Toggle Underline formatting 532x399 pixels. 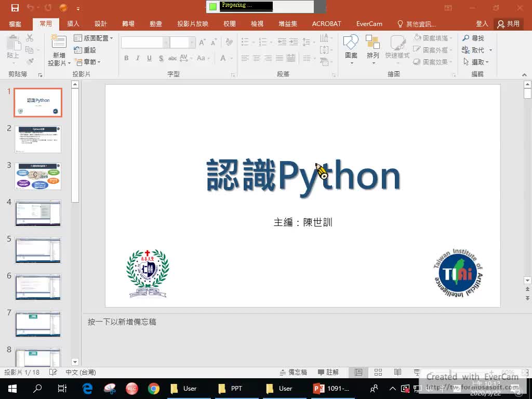(149, 58)
